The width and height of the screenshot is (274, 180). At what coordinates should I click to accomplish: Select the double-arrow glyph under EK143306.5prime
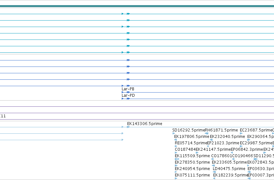coord(128,127)
